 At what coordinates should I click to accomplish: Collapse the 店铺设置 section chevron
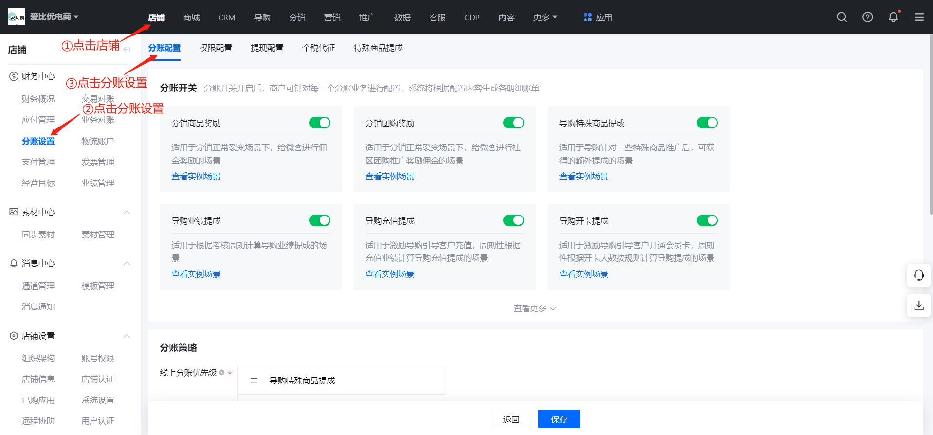(127, 336)
